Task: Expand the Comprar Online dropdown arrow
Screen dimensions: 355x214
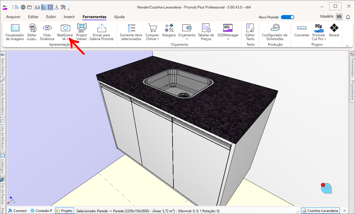Action: pyautogui.click(x=158, y=39)
